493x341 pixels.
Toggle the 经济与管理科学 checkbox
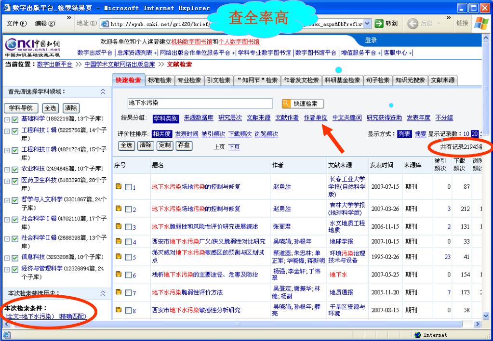(15, 270)
